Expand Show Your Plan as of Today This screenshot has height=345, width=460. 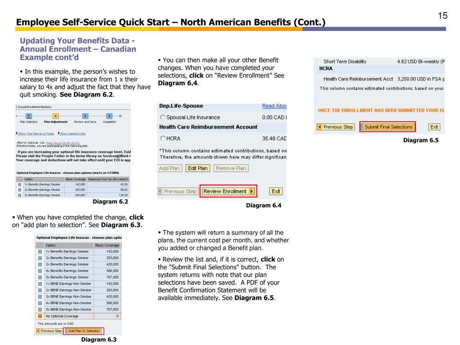36,133
